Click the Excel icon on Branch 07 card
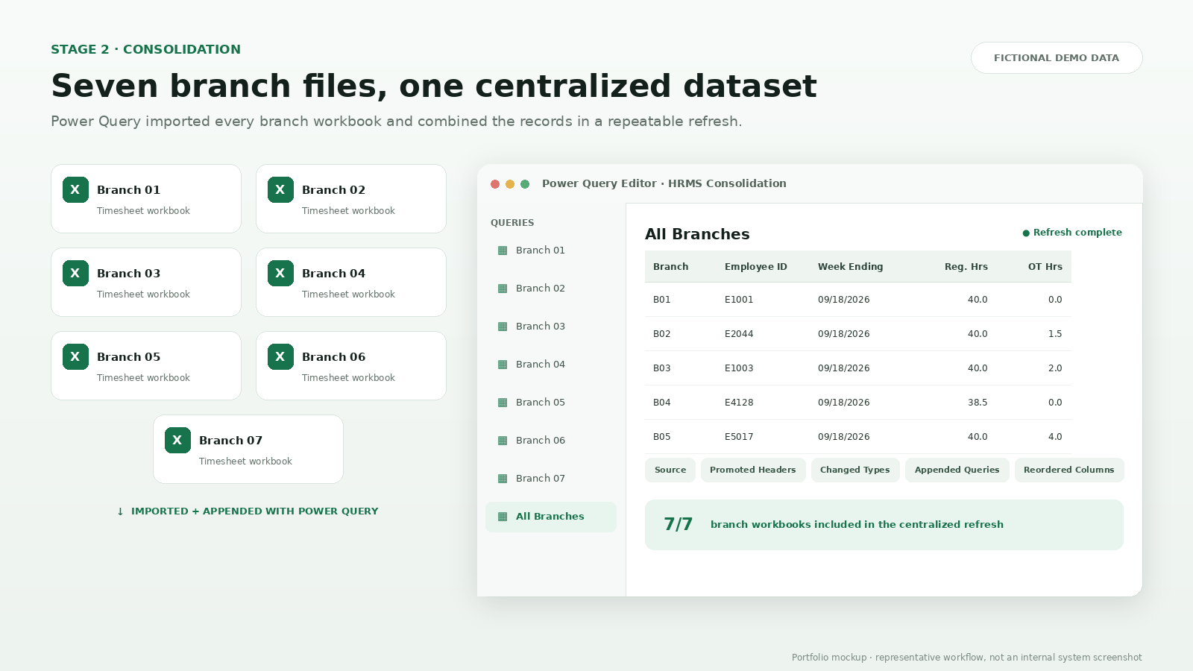 [x=177, y=440]
